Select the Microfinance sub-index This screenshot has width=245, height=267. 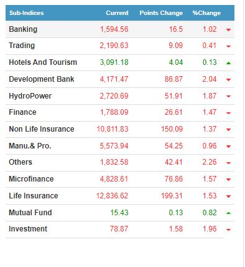pos(31,179)
